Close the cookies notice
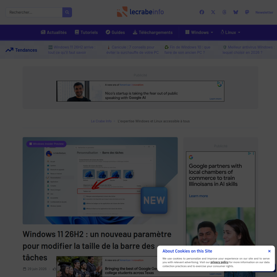277x277 pixels. coord(269,251)
